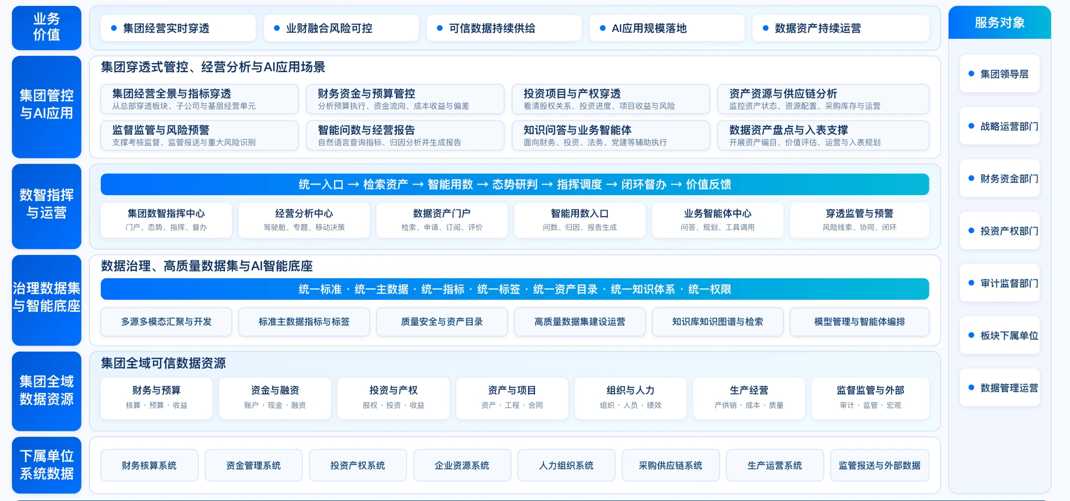Choose 投资与产权 data resource card
The height and width of the screenshot is (501, 1070).
pyautogui.click(x=393, y=398)
